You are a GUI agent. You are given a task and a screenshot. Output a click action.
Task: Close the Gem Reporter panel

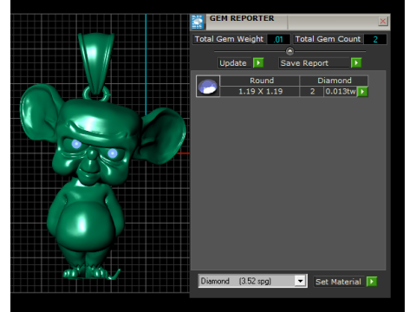pos(383,21)
